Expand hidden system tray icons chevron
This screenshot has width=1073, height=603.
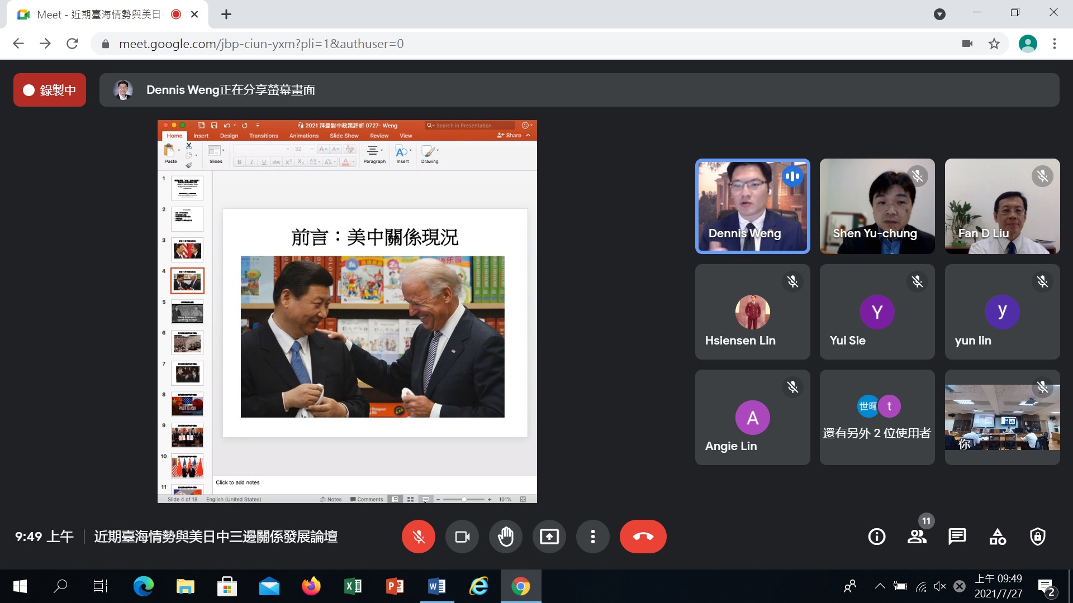(880, 586)
